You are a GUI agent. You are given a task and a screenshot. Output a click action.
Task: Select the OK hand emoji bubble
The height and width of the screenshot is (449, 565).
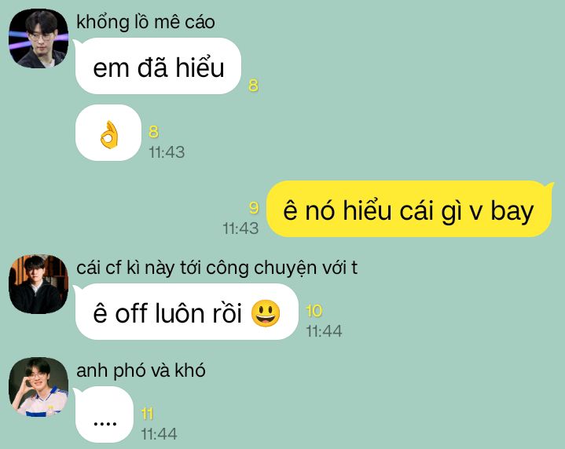108,133
